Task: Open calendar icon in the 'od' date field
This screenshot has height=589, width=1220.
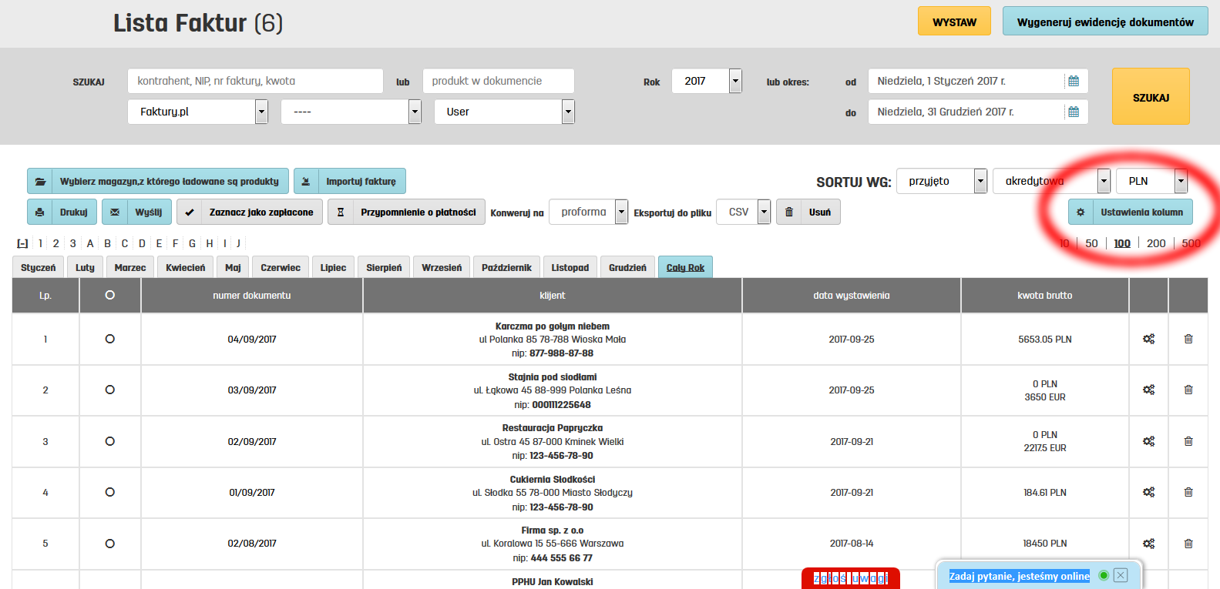Action: pyautogui.click(x=1073, y=81)
